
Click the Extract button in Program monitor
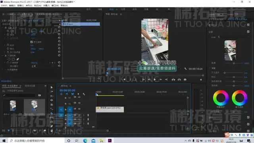(179, 79)
